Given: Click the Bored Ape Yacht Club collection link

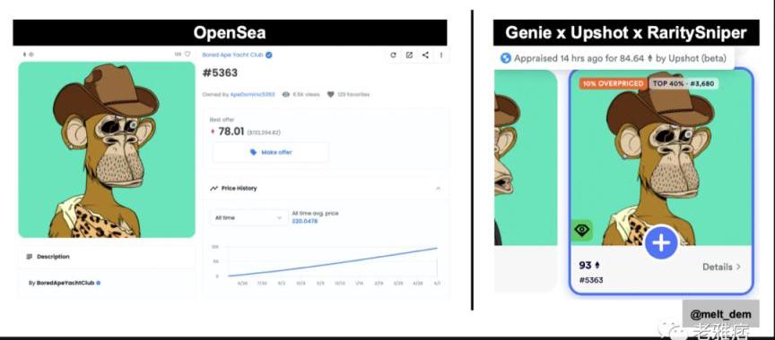Looking at the screenshot, I should point(233,55).
